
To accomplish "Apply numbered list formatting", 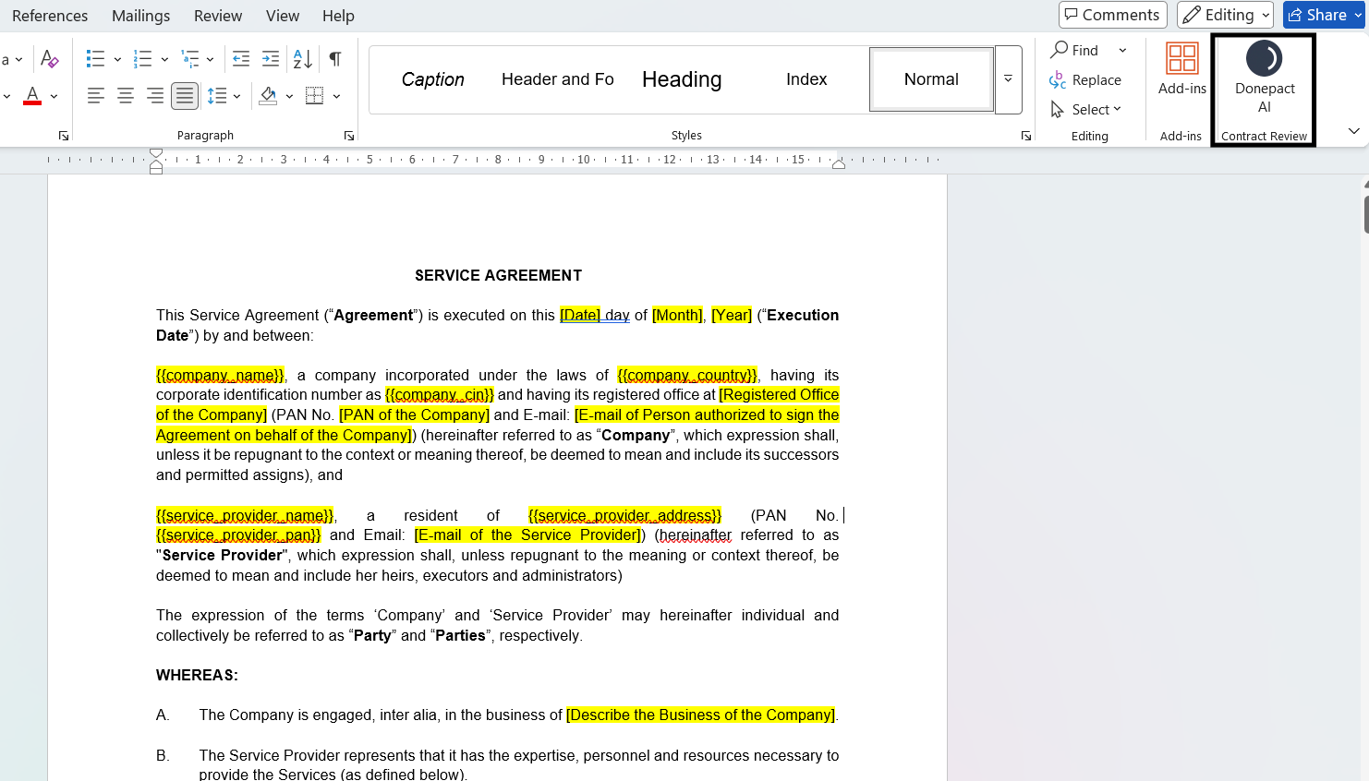I will pyautogui.click(x=142, y=59).
